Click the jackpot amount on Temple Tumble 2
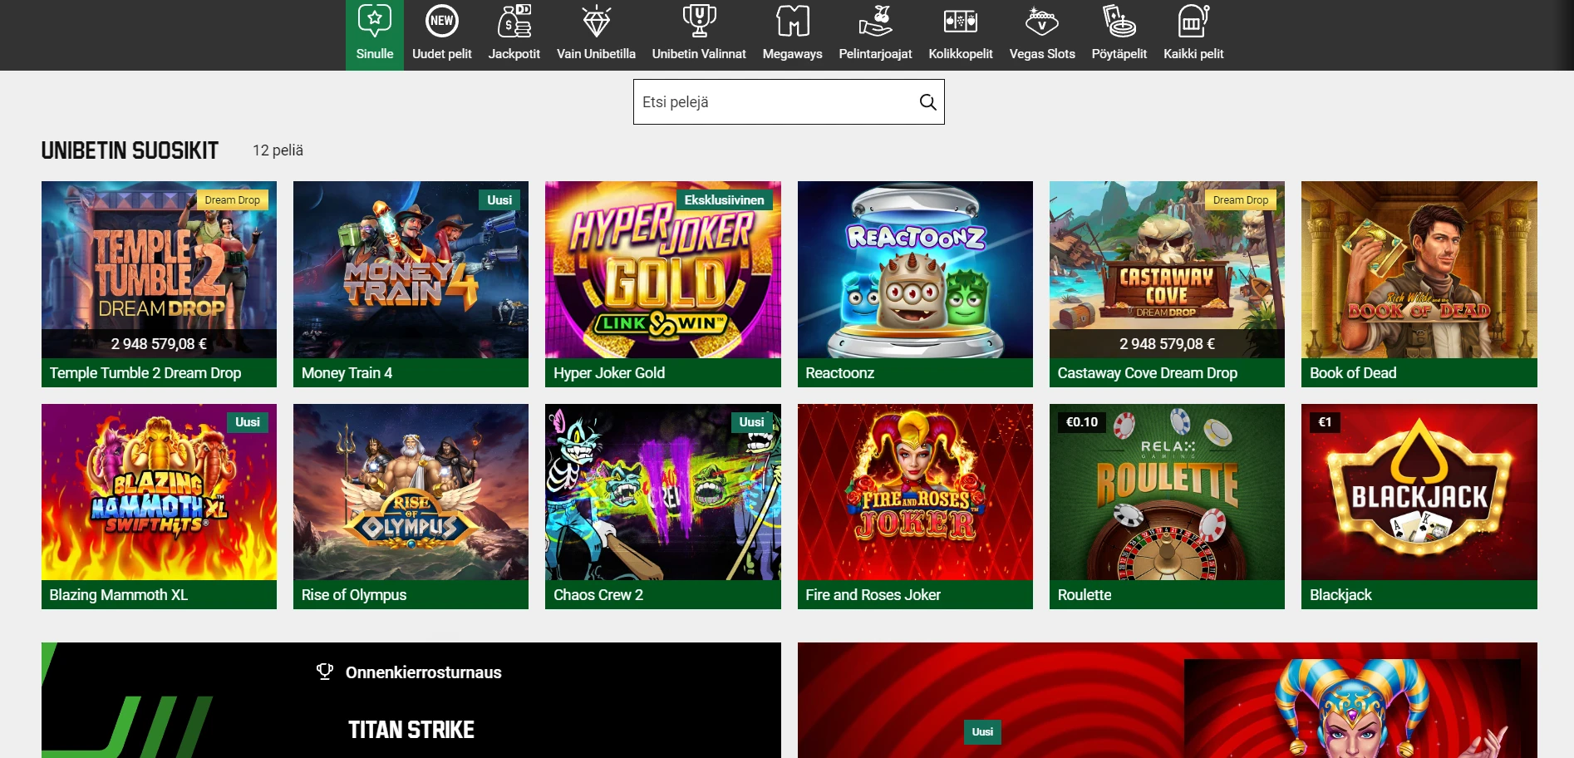This screenshot has width=1574, height=758. [x=159, y=344]
